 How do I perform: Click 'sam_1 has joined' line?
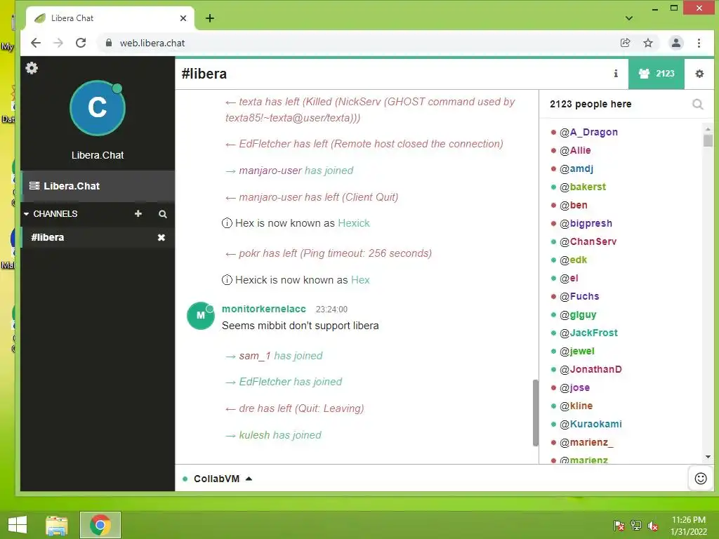click(x=275, y=356)
